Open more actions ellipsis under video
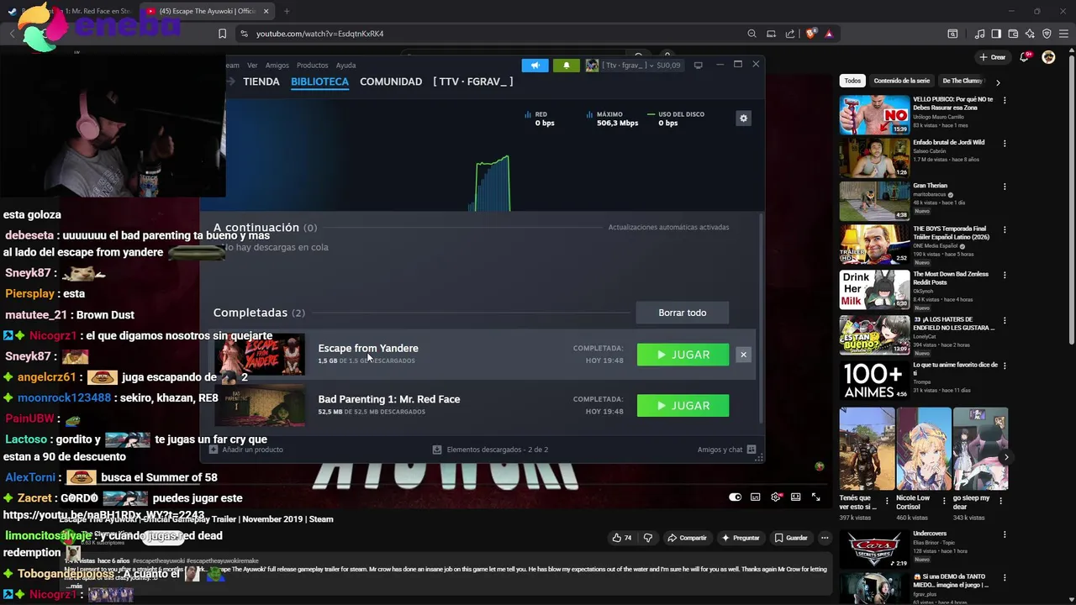 click(x=825, y=538)
